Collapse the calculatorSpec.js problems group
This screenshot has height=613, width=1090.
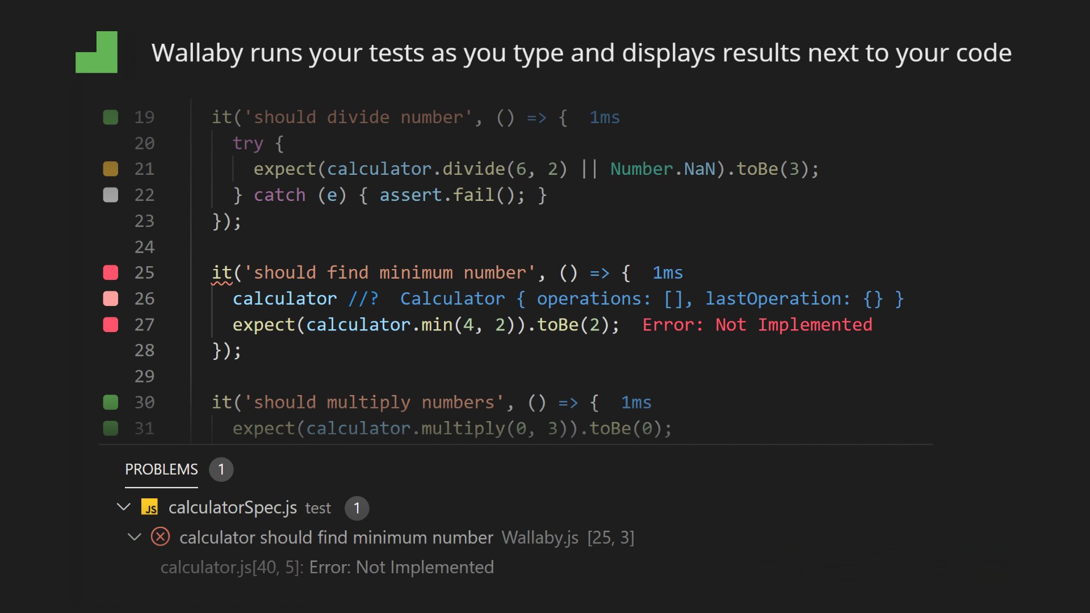[124, 506]
